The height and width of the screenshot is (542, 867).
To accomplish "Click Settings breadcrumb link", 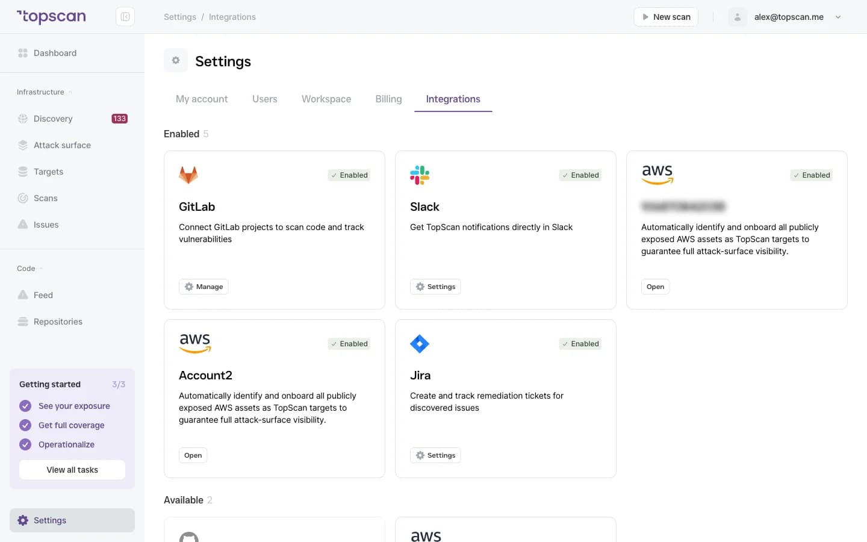I will click(180, 17).
